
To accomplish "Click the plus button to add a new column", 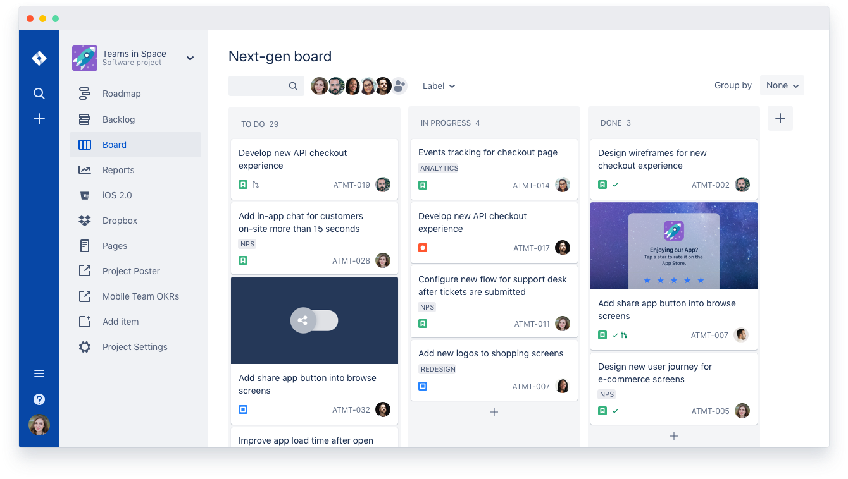I will click(780, 118).
